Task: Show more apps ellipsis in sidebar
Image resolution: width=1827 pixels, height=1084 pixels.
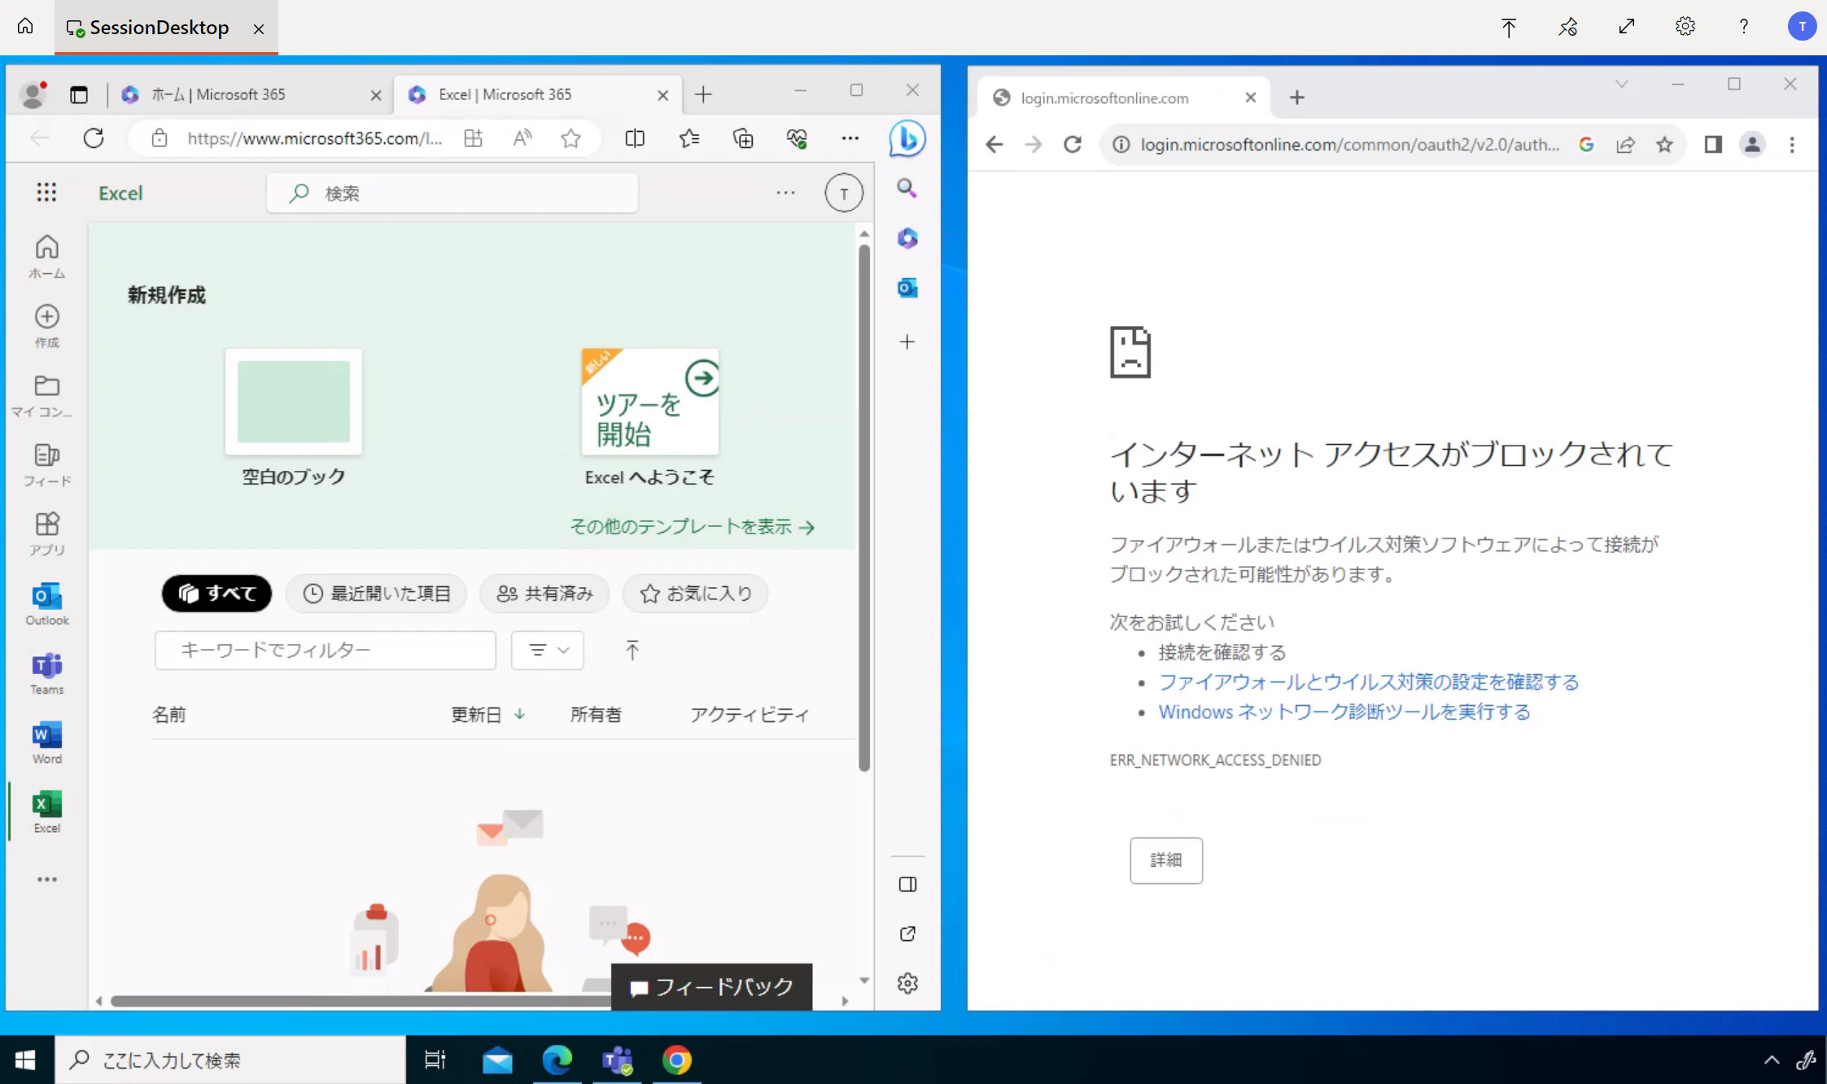Action: pos(46,879)
